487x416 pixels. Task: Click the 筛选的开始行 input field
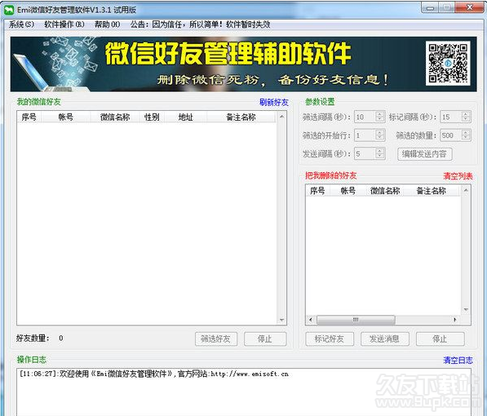click(x=365, y=135)
